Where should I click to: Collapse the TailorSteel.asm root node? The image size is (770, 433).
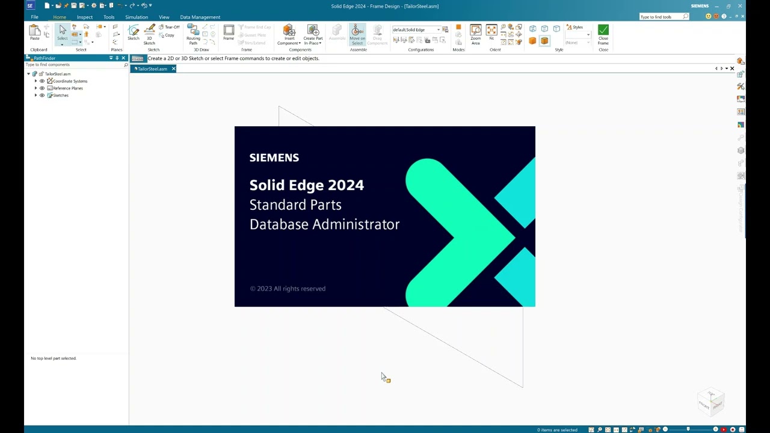click(x=28, y=74)
